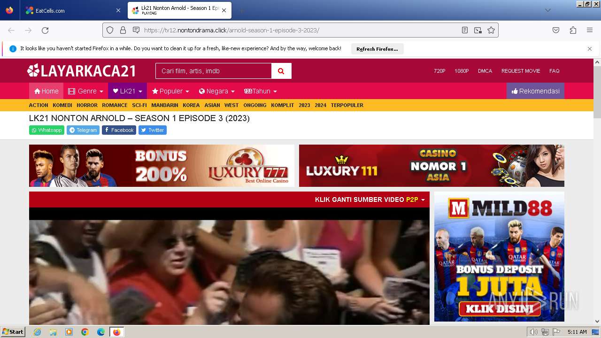Open the FAQ link
The image size is (601, 338).
pyautogui.click(x=555, y=71)
